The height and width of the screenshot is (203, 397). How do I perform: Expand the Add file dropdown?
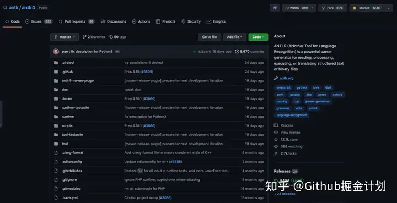(x=234, y=37)
